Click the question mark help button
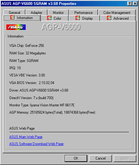The height and width of the screenshot is (165, 139). [129, 4]
